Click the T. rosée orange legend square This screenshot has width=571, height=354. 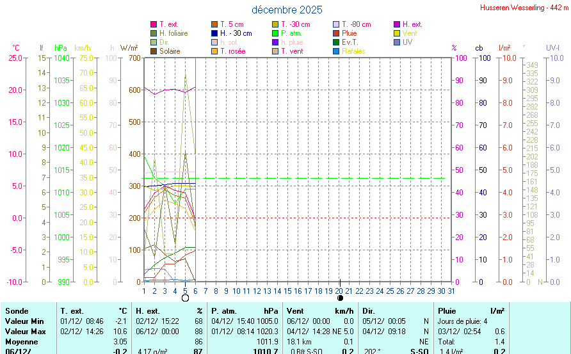[x=214, y=51]
